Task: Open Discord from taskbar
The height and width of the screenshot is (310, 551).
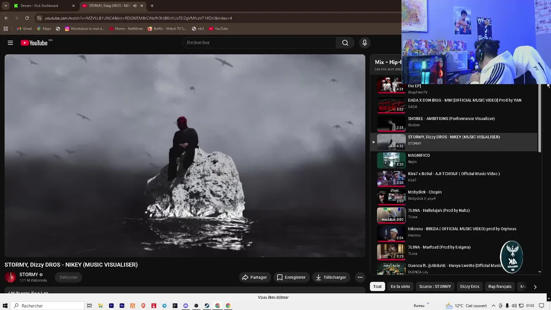Action: click(x=186, y=306)
